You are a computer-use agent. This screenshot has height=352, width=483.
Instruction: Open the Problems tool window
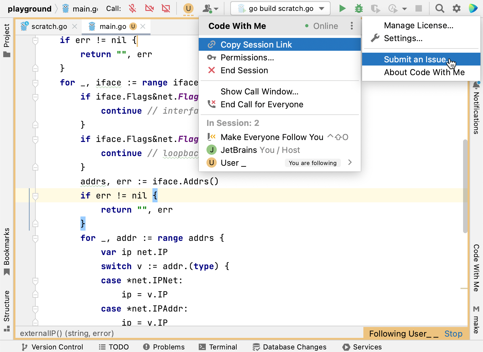tap(164, 347)
